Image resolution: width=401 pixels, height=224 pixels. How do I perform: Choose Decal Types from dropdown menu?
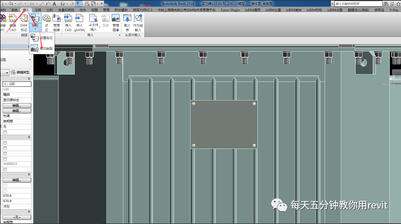(x=42, y=48)
